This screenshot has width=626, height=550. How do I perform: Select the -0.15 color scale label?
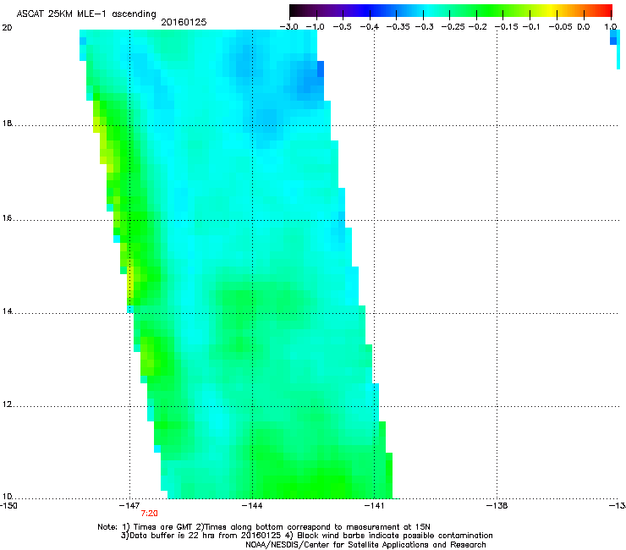click(506, 27)
